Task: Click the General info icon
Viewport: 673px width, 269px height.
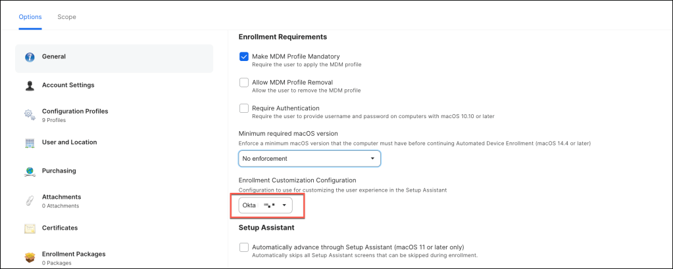Action: pyautogui.click(x=30, y=57)
